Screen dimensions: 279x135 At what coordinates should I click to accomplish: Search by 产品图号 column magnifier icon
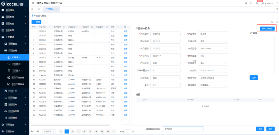[x=107, y=27]
